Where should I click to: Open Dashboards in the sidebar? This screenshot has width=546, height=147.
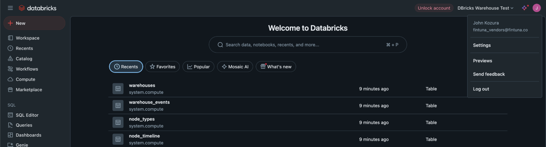[29, 135]
